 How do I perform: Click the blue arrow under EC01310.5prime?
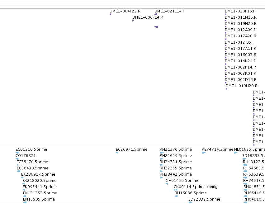click(17, 153)
